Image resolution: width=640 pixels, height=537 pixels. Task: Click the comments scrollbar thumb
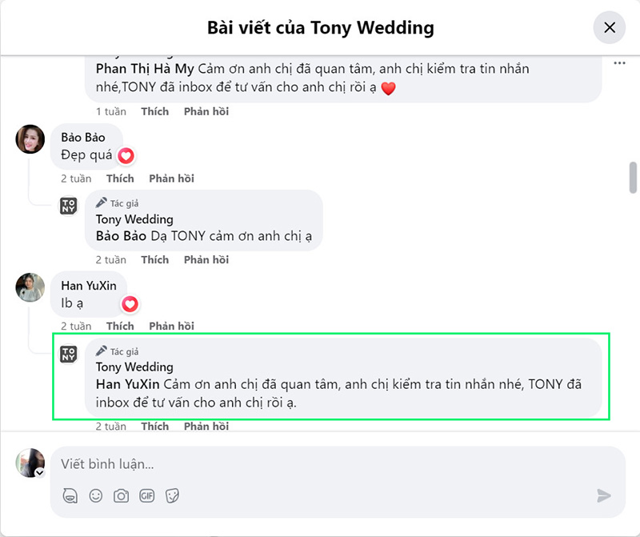[633, 178]
